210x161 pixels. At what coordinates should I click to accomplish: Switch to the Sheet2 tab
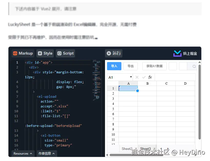pyautogui.click(x=127, y=149)
